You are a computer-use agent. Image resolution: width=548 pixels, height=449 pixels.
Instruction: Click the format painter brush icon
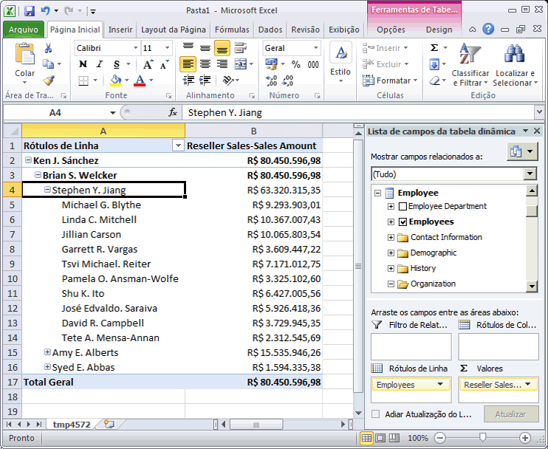[x=48, y=80]
